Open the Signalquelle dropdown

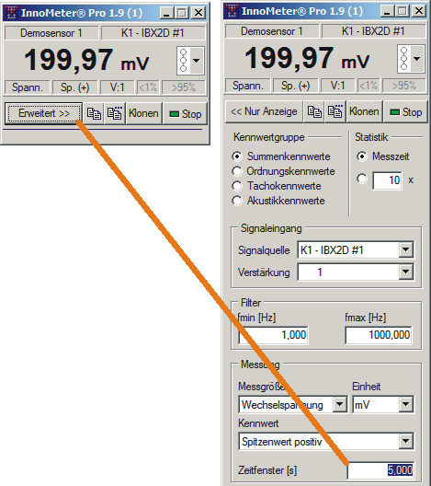pos(406,249)
